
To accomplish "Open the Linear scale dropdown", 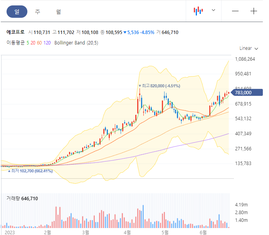I will point(249,48).
